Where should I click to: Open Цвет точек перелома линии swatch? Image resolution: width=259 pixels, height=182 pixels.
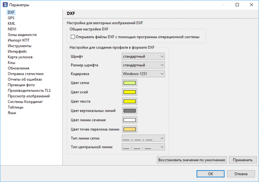[129, 129]
